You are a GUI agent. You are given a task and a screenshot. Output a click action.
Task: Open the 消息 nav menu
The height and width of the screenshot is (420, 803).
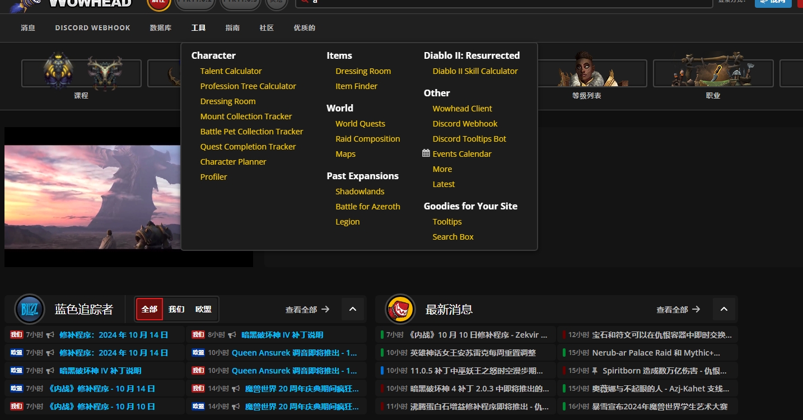[28, 27]
